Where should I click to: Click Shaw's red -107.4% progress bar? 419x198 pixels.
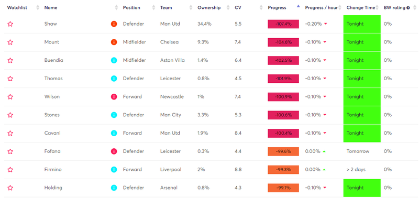point(283,24)
